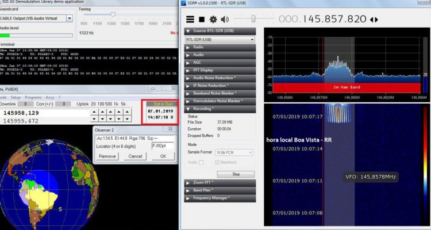Screen dimensions: 431x230
Task: Expand the Band Plan panel
Action: 220,190
